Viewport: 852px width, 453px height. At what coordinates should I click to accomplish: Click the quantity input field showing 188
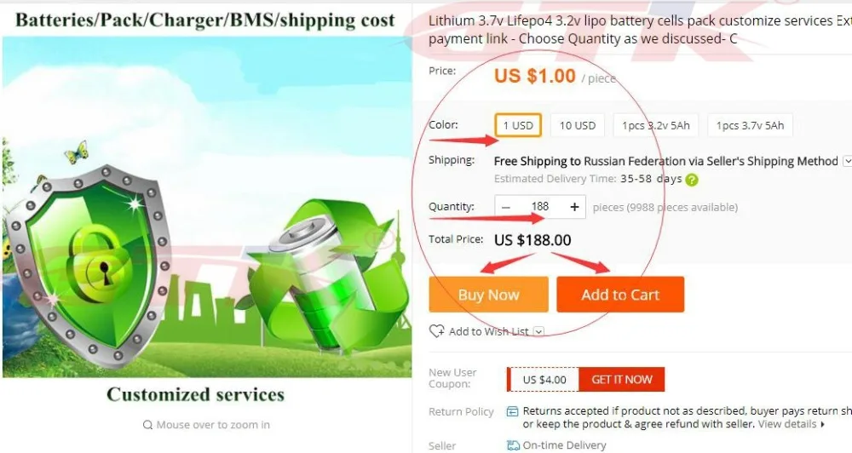point(540,207)
